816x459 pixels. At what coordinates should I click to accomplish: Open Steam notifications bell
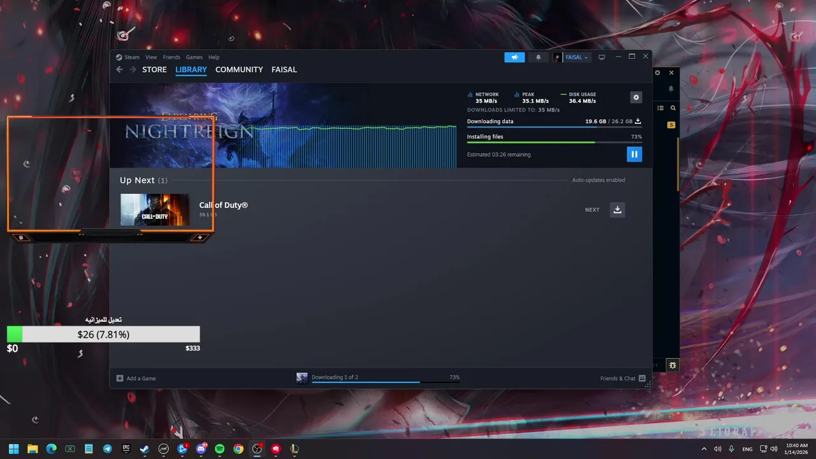(538, 57)
